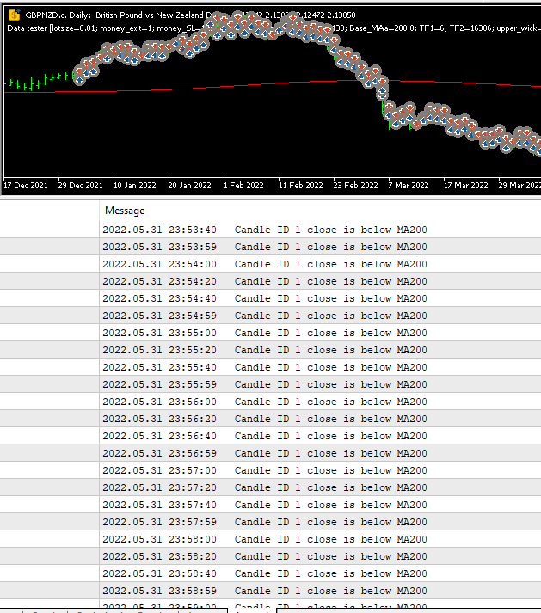Viewport: 541px width, 613px height.
Task: Click the 10 Jan 2022 date label
Action: click(x=134, y=186)
